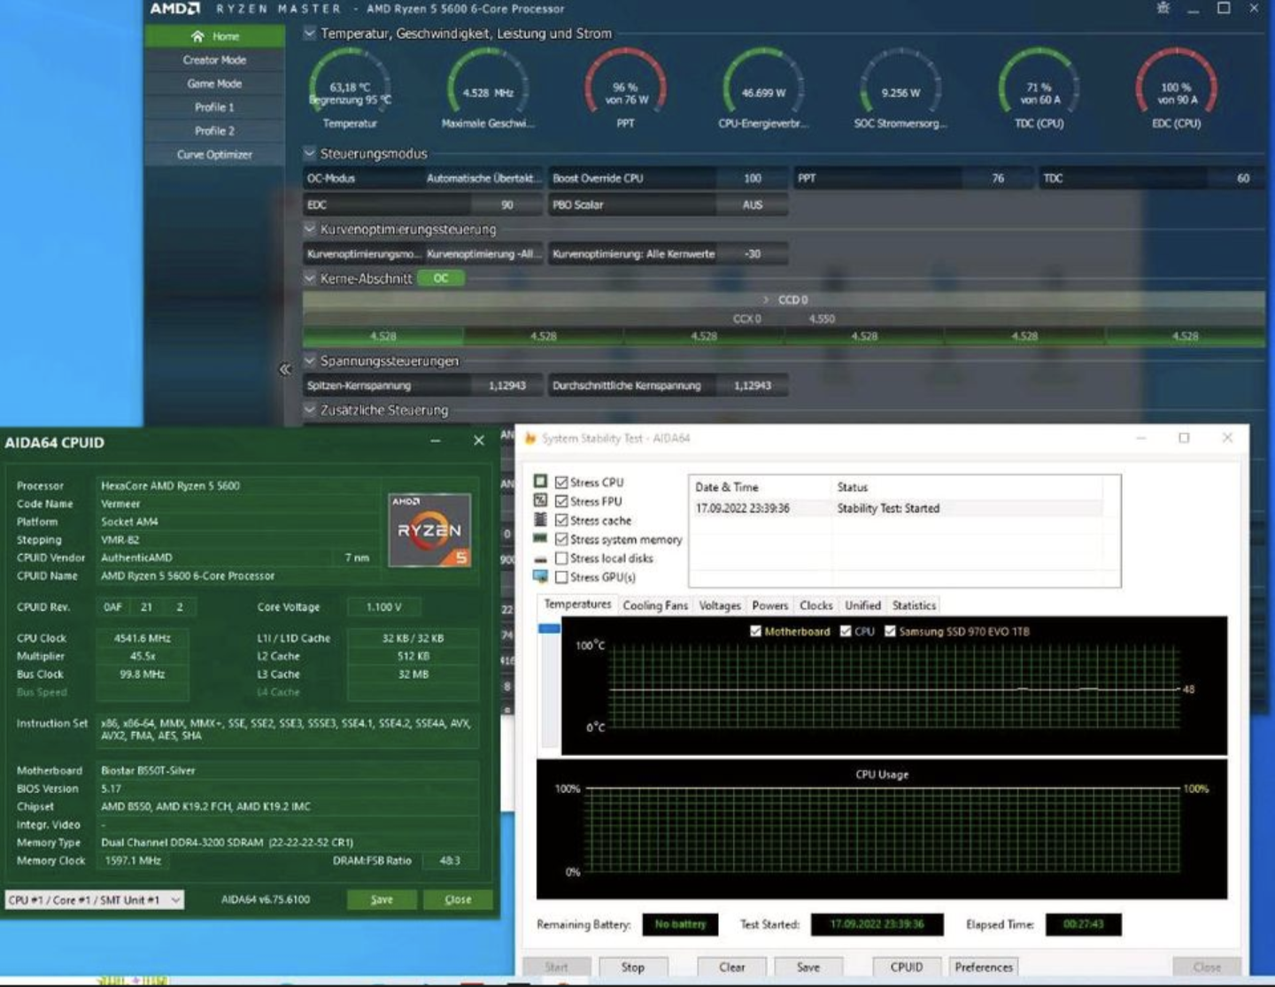Screen dimensions: 1275x987
Task: Collapse the Kurvenoptimierungssteuerung section
Action: [x=310, y=228]
